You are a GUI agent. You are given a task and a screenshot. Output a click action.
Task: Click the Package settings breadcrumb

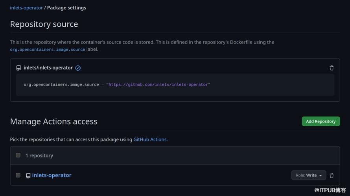click(66, 8)
